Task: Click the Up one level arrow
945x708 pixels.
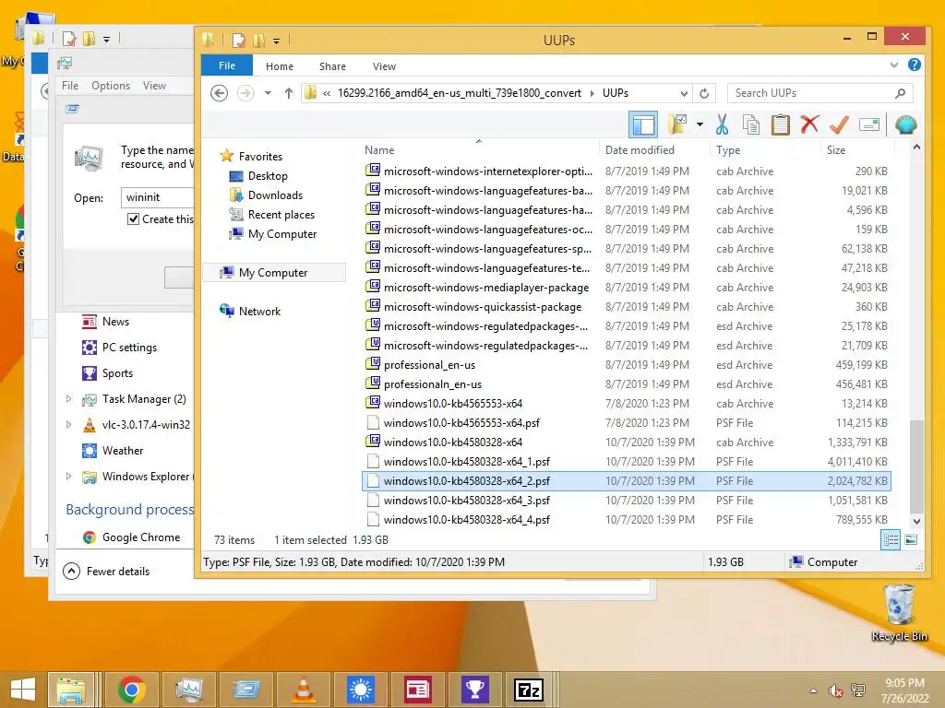Action: coord(289,93)
